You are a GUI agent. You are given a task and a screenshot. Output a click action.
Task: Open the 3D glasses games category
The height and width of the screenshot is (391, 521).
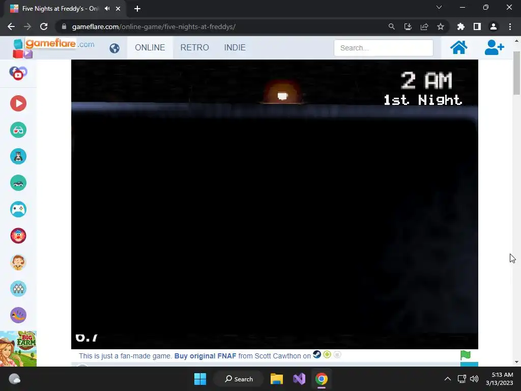tap(18, 130)
